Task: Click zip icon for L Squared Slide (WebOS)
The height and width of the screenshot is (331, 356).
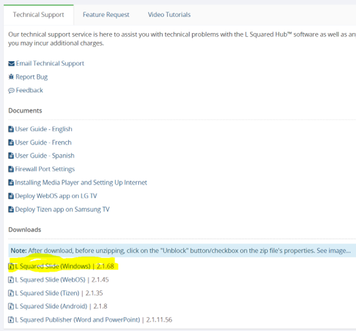Action: (11, 279)
